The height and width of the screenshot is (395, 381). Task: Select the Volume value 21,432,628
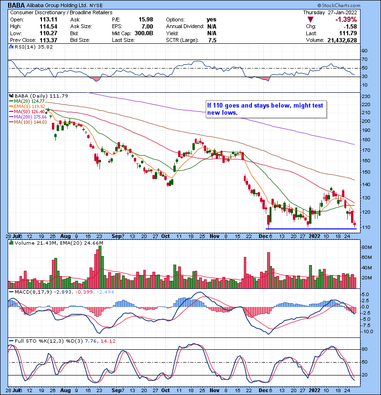(x=342, y=40)
